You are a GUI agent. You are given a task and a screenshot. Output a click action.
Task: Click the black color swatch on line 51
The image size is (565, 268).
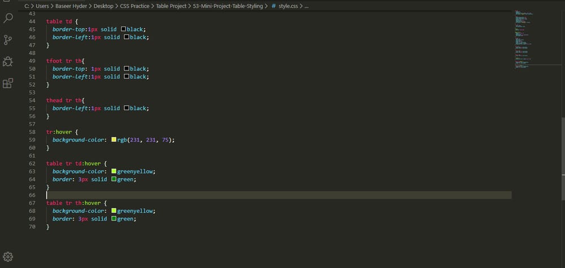click(x=127, y=76)
